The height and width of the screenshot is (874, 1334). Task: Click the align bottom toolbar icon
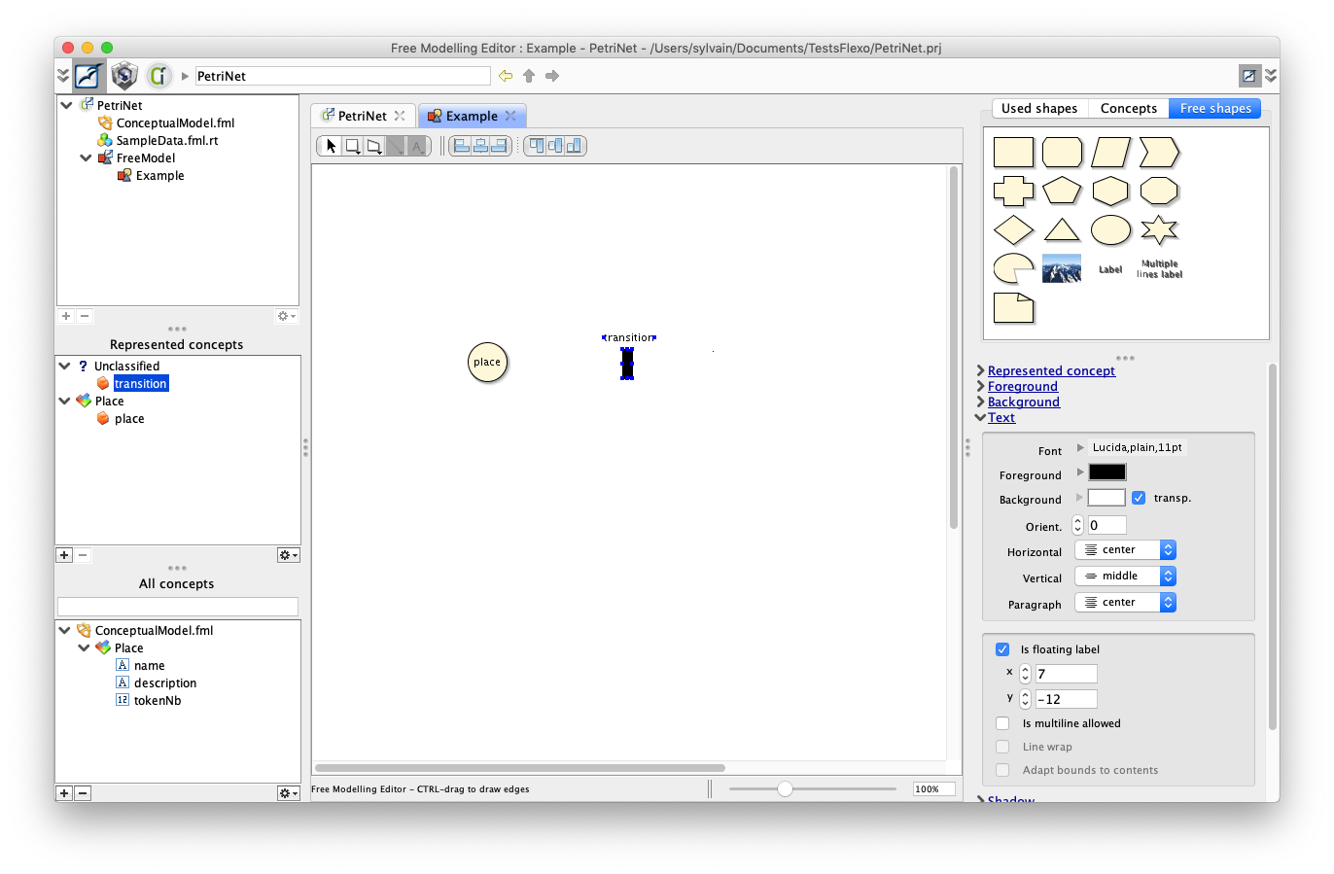pyautogui.click(x=574, y=146)
